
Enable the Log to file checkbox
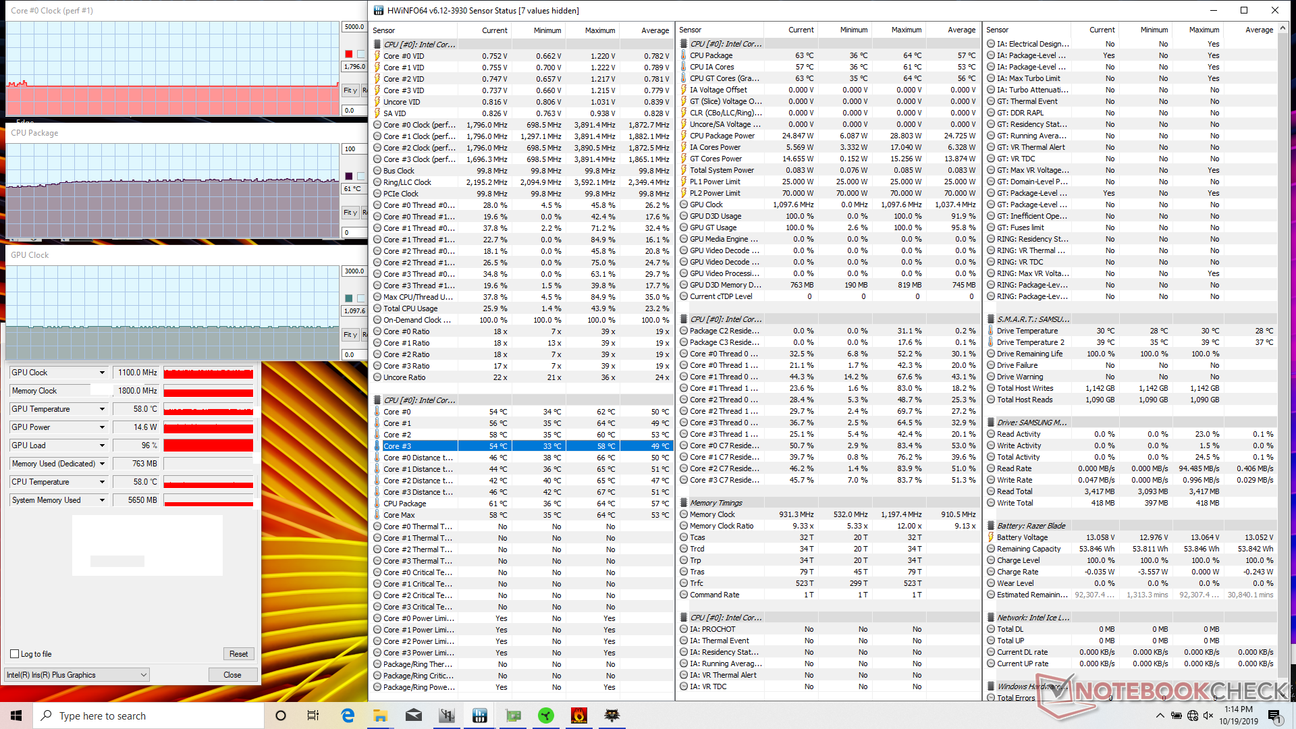coord(15,653)
